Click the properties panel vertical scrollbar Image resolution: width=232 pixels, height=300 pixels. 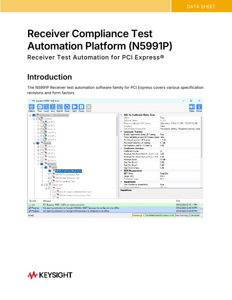(201, 137)
